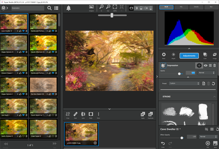The width and height of the screenshot is (219, 149).
Task: Exit the current effect
Action: click(208, 144)
